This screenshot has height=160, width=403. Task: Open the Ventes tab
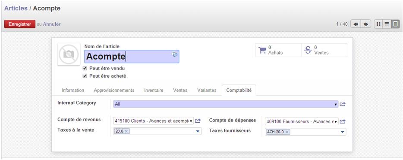180,90
